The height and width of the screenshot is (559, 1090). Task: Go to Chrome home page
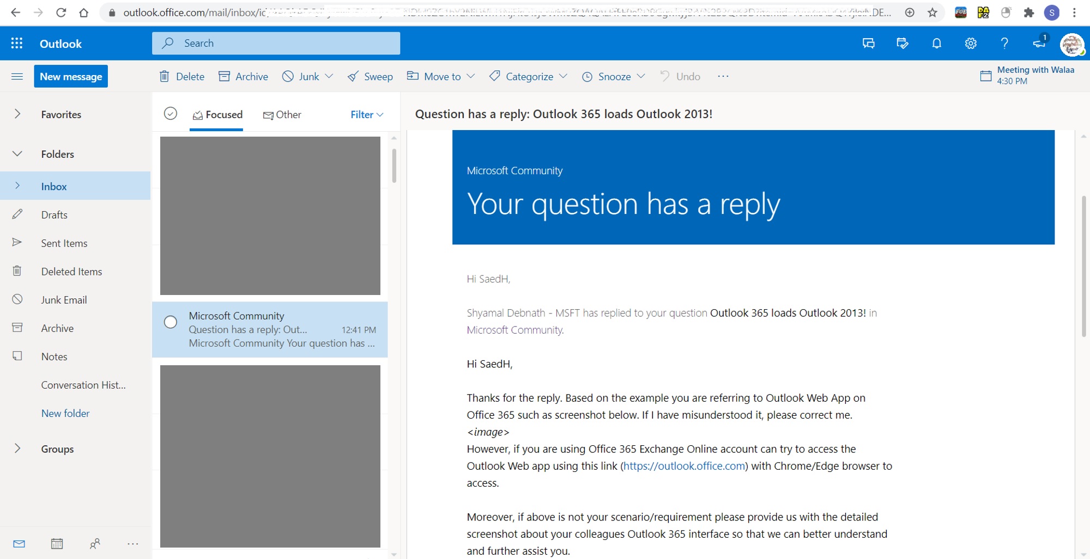83,13
